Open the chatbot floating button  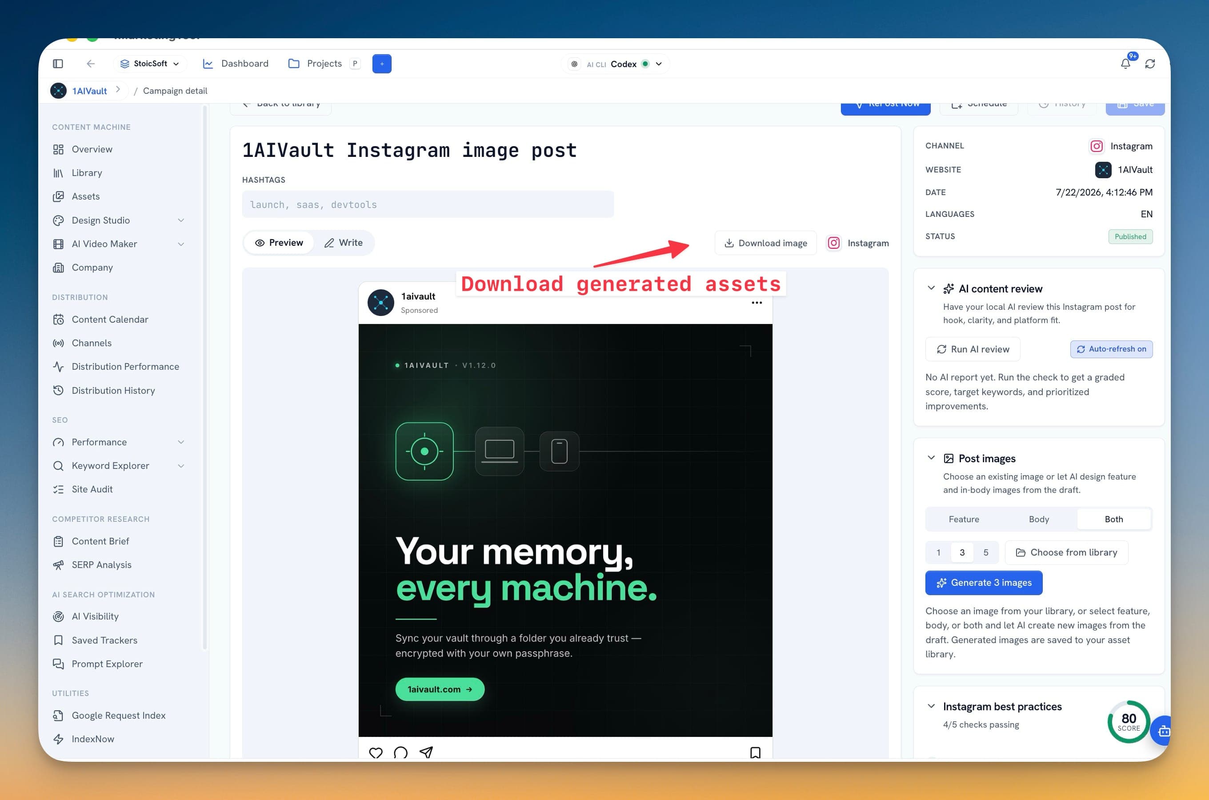(x=1162, y=731)
